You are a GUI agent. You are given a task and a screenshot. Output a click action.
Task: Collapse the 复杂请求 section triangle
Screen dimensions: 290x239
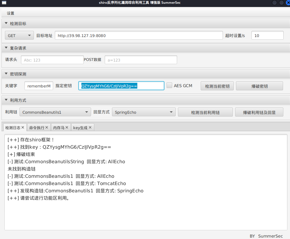6,48
